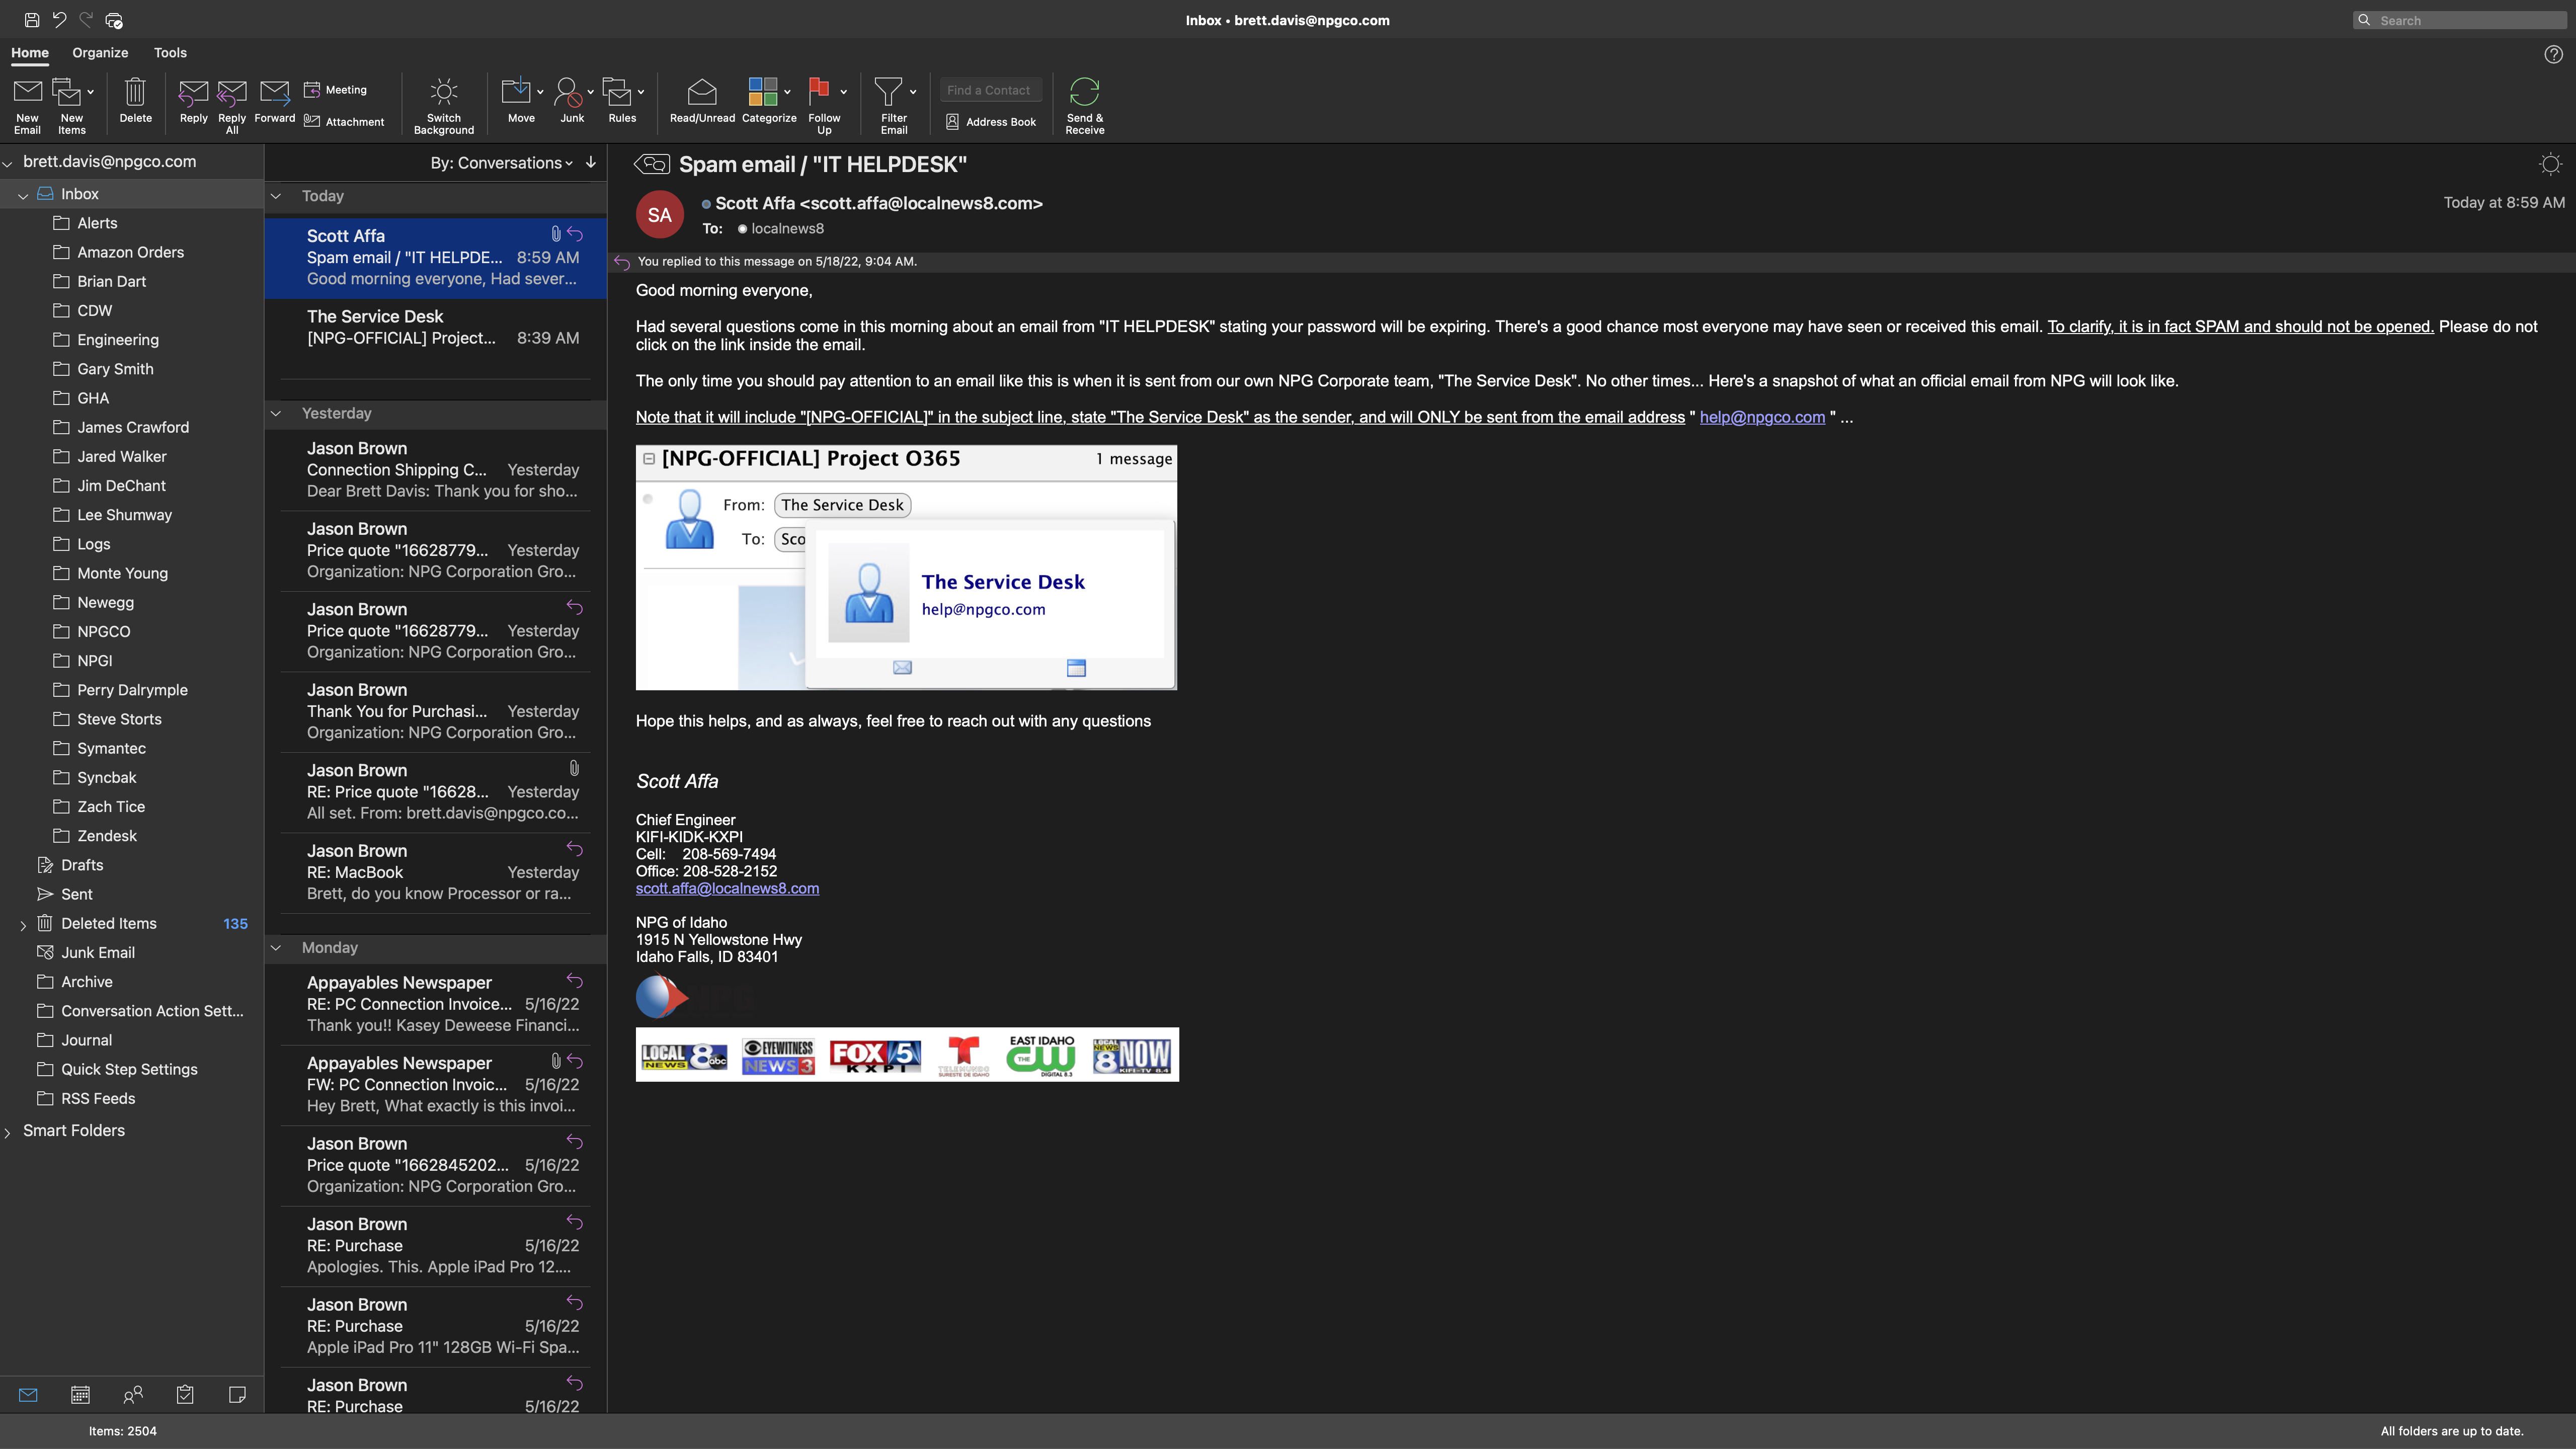Click Send & Receive sync icon
The image size is (2576, 1449).
coord(1084,92)
